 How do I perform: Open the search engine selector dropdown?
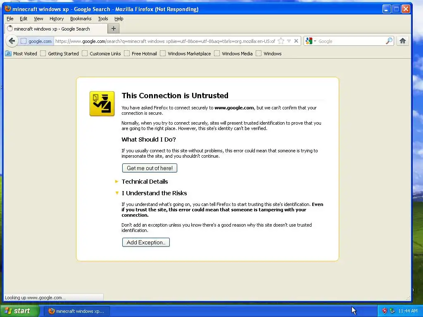click(x=315, y=41)
